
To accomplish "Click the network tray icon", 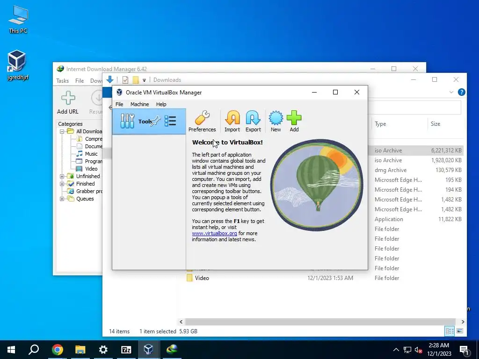I will (407, 350).
